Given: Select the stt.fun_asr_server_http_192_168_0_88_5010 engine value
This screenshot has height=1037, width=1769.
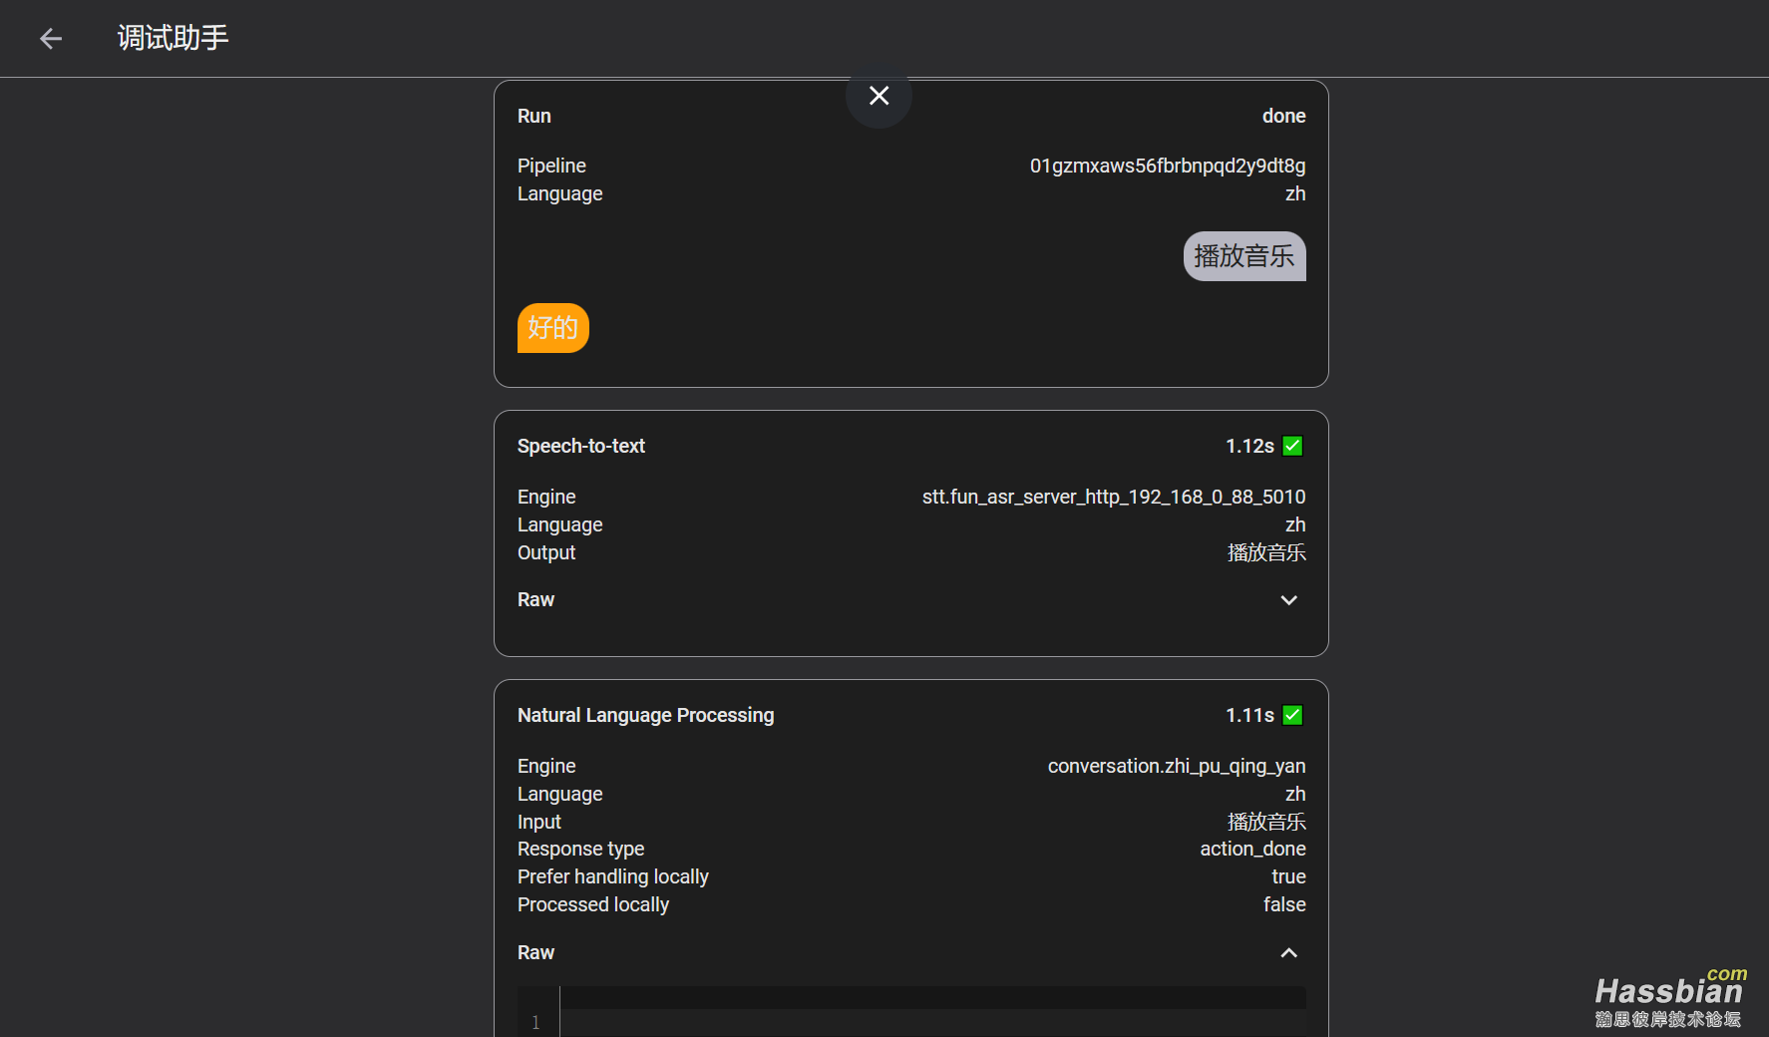Looking at the screenshot, I should tap(1114, 497).
